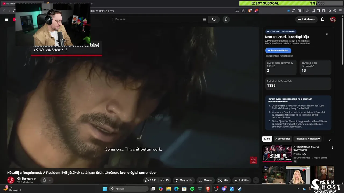Open the IGN Hungary channel avatar
The width and height of the screenshot is (344, 193).
11,180
